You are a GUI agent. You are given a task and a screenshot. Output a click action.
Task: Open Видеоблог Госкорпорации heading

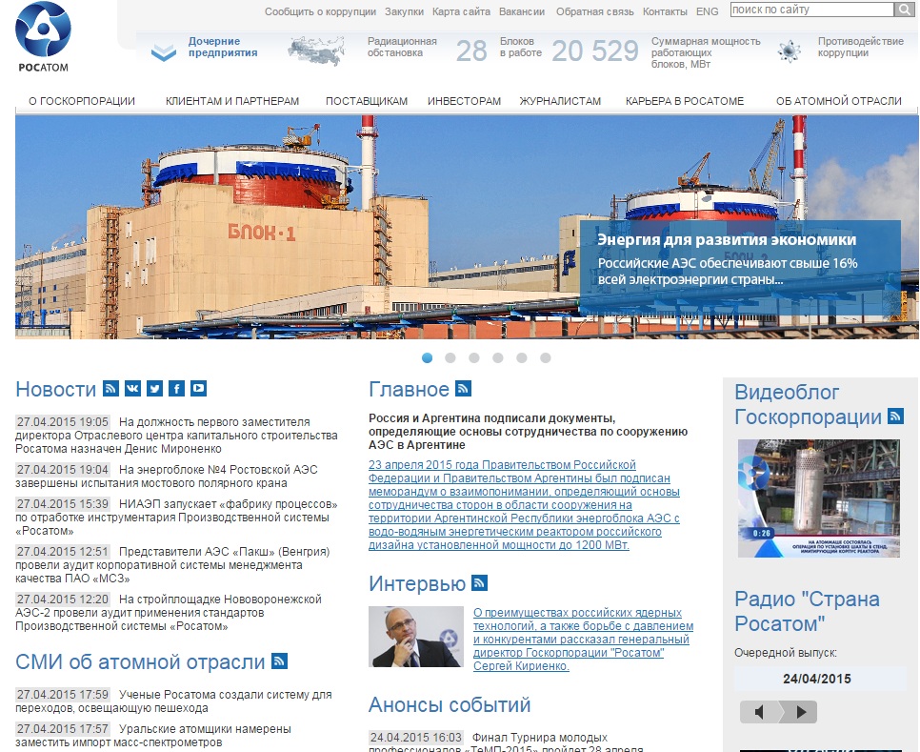[808, 404]
